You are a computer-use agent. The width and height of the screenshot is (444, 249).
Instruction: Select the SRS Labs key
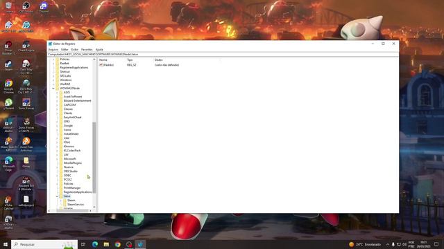(x=65, y=76)
